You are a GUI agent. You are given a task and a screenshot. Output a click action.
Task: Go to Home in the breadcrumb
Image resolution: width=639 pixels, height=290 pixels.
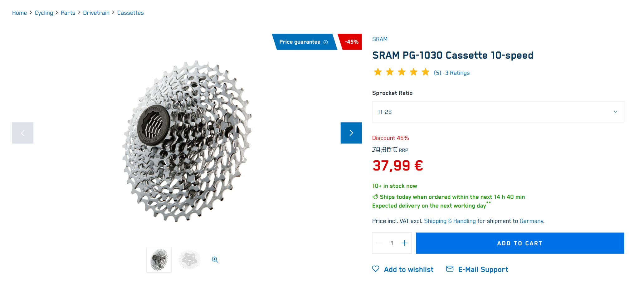pos(19,13)
